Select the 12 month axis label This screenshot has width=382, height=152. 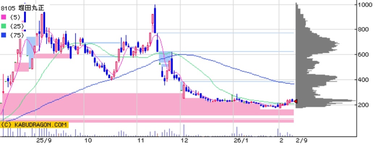pyautogui.click(x=185, y=141)
